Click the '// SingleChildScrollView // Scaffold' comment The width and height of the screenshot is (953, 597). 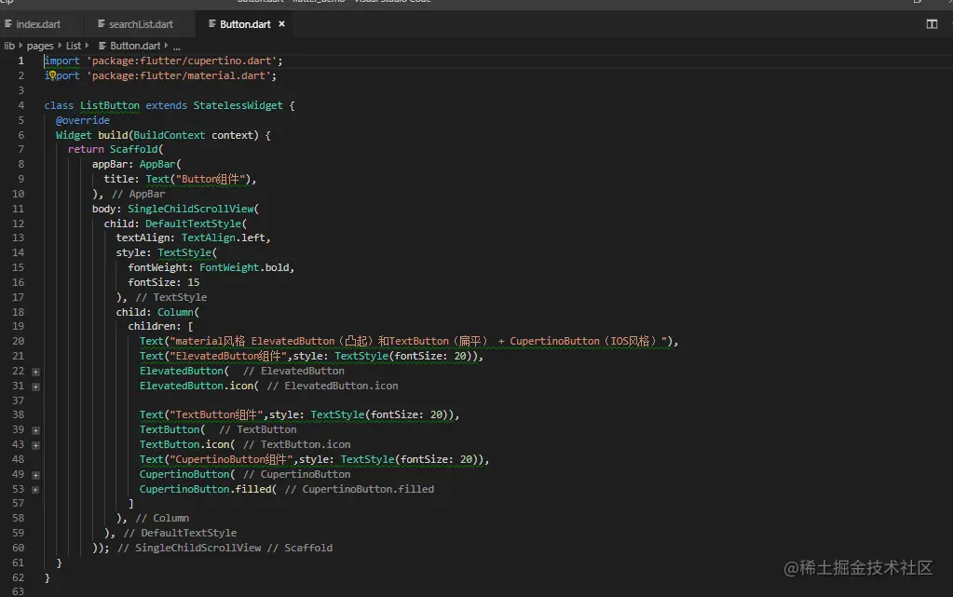point(225,548)
